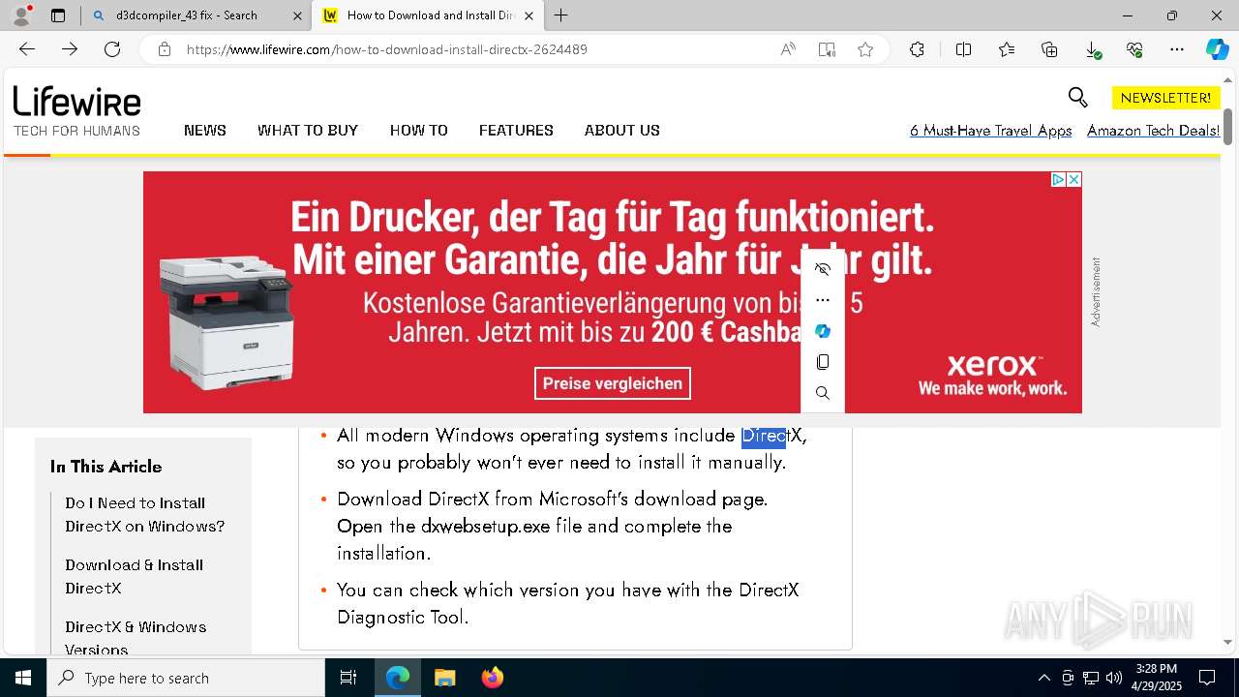The height and width of the screenshot is (697, 1239).
Task: Copy the selected text
Action: pyautogui.click(x=823, y=362)
